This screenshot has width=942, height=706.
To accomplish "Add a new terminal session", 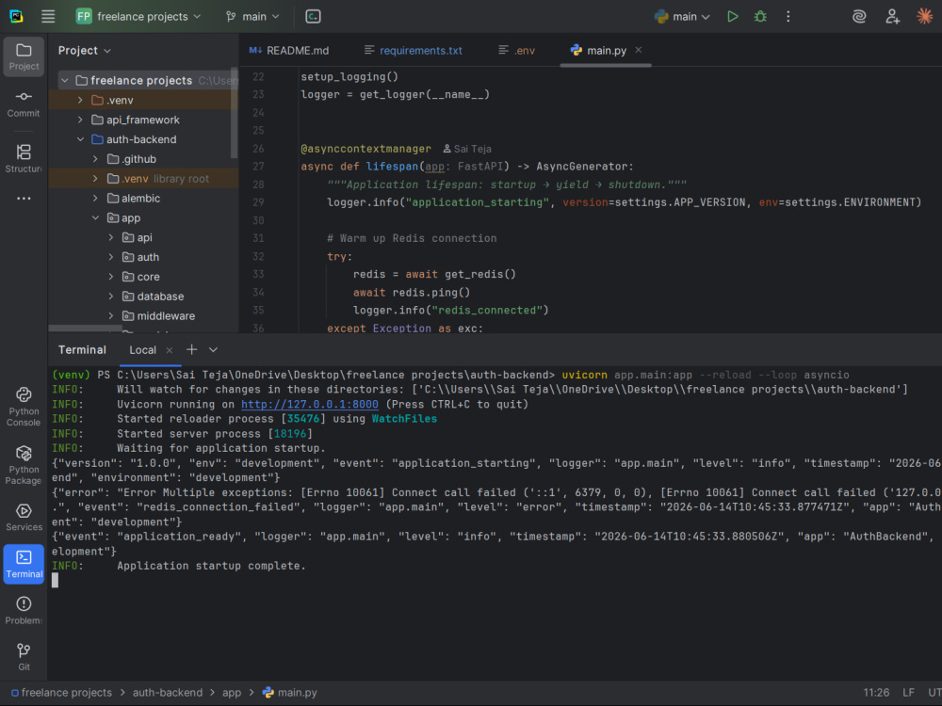I will [x=191, y=349].
